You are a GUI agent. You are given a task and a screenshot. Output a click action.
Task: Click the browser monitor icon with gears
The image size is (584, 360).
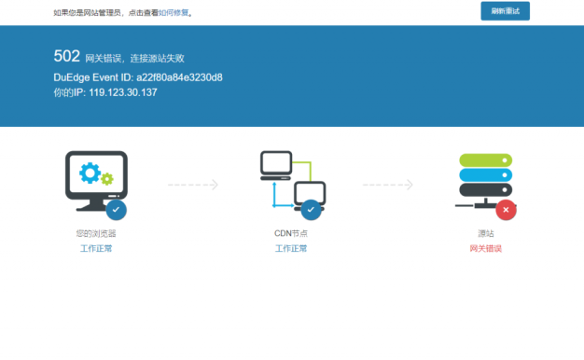pyautogui.click(x=96, y=181)
